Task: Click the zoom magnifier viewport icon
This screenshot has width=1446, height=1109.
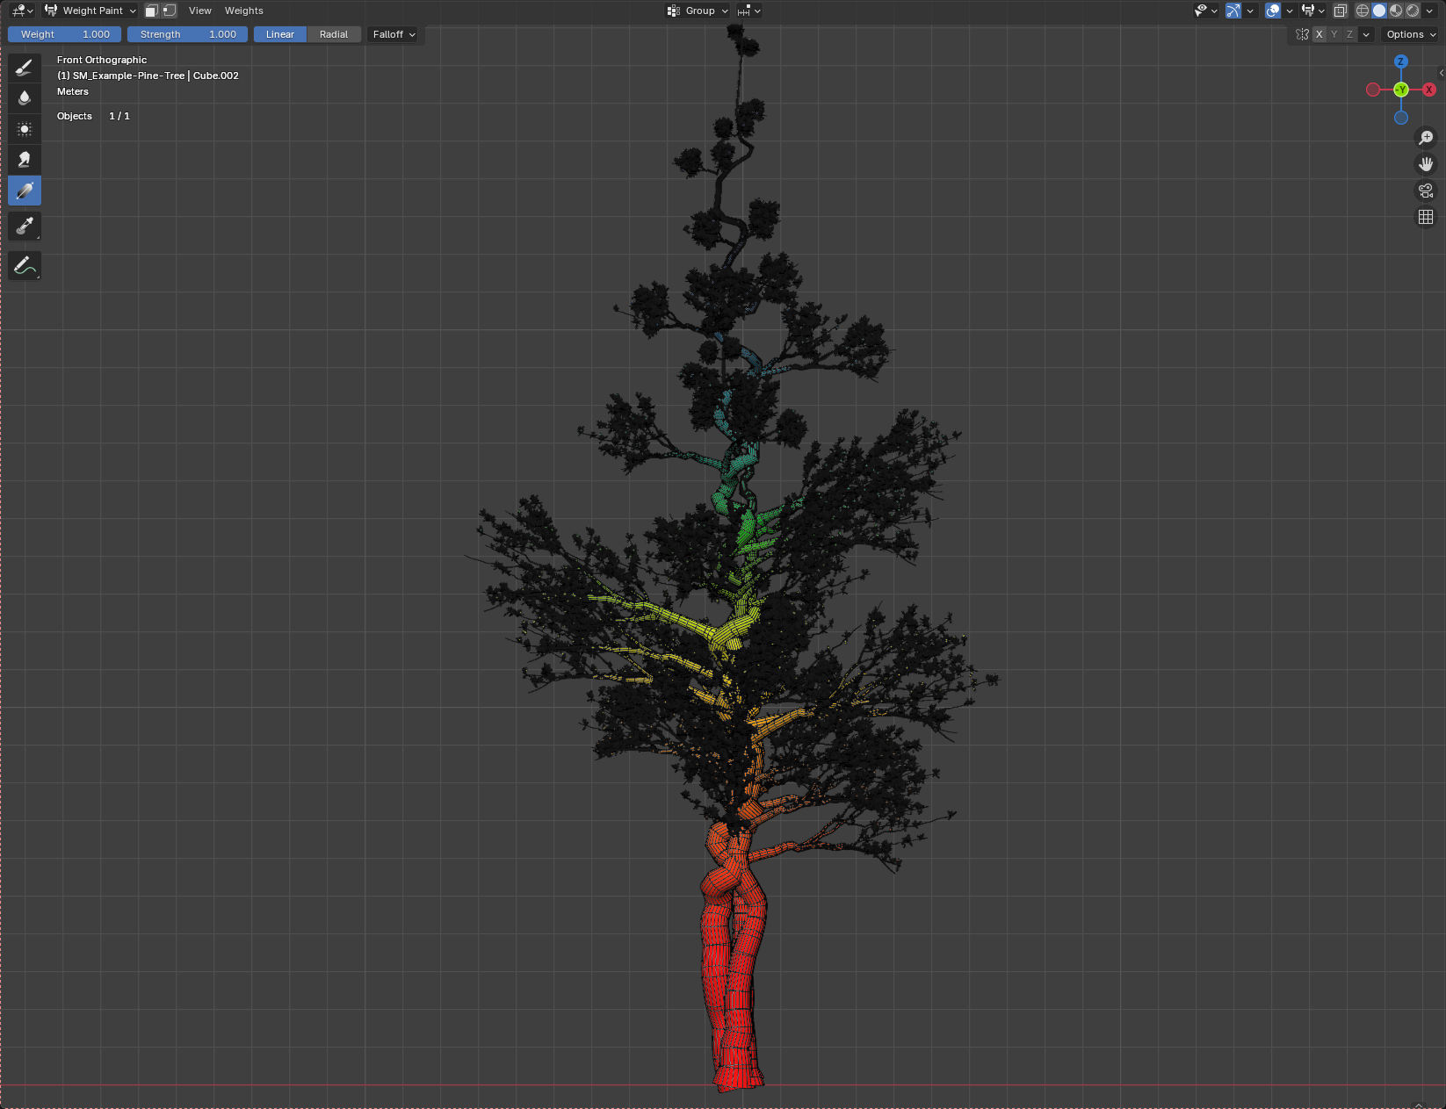Action: coord(1426,138)
